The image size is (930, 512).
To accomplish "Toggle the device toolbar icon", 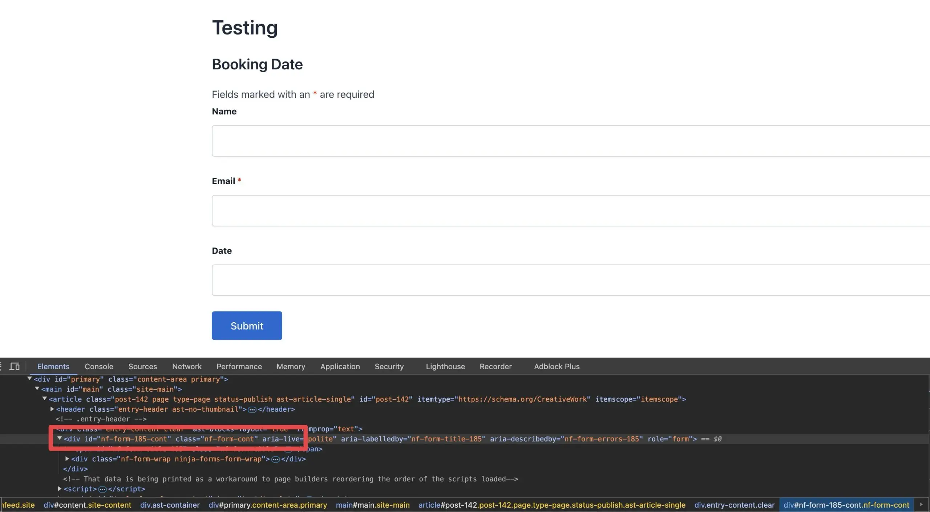I will tap(15, 366).
